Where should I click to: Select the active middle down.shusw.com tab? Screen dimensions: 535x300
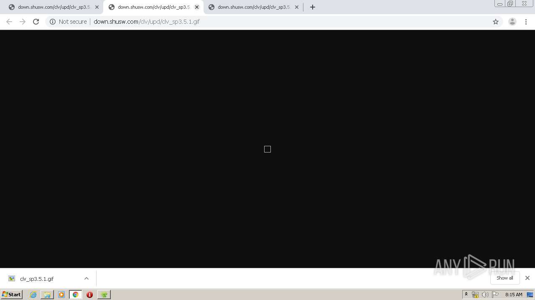click(x=153, y=7)
